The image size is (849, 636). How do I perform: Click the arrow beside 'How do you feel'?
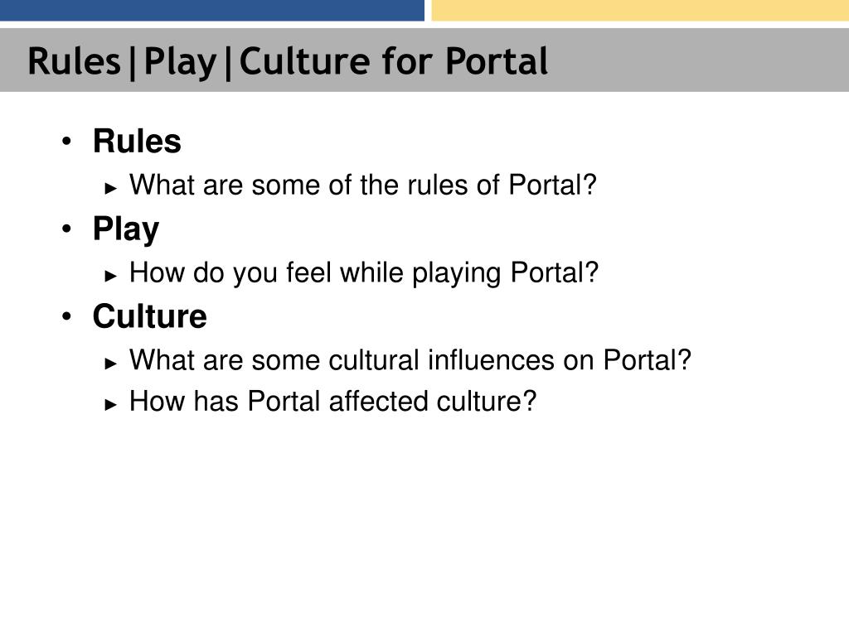coord(110,276)
